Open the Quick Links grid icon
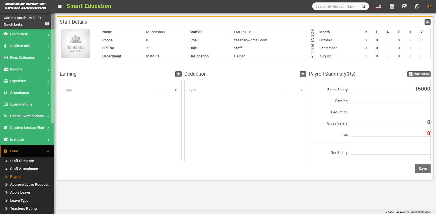Screen dimensions: 436x214 [x=47, y=23]
